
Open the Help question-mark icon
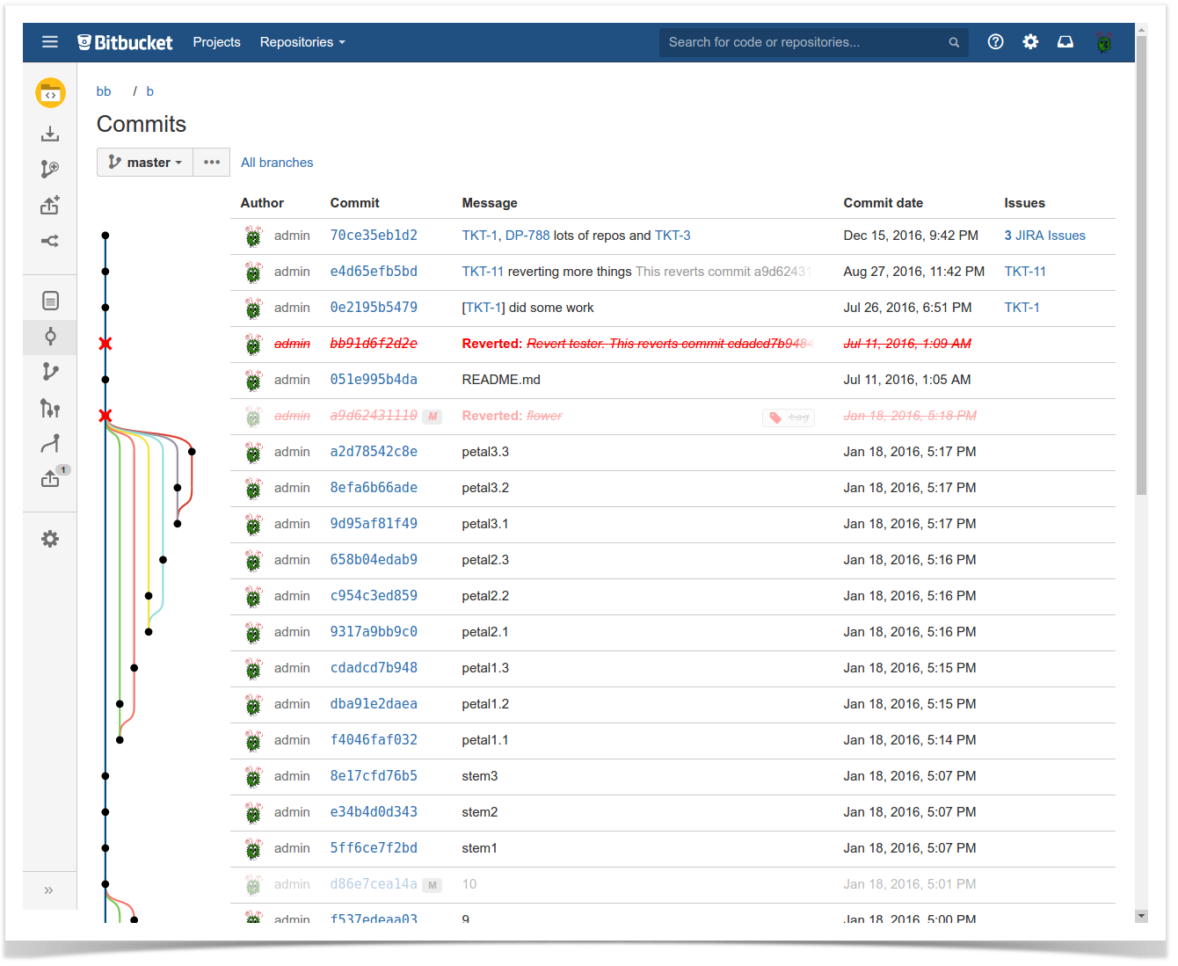click(x=995, y=41)
